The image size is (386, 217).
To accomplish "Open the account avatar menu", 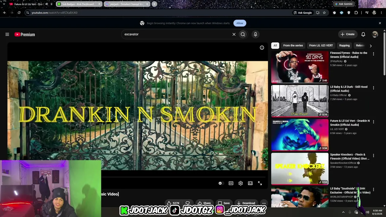I will pos(375,34).
